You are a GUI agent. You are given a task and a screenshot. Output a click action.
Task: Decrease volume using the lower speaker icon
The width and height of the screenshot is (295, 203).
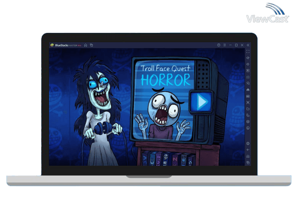coord(248,64)
